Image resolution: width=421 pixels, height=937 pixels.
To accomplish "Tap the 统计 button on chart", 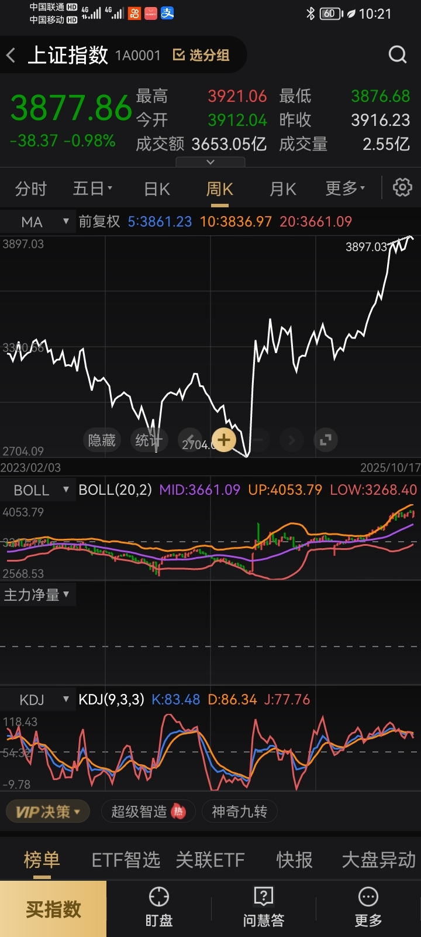I will [149, 440].
